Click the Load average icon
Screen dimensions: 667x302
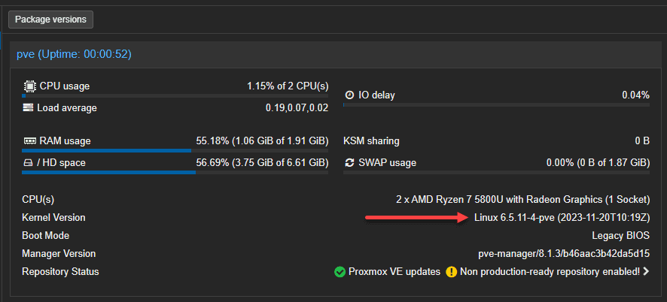(x=29, y=107)
